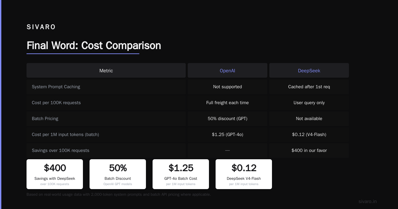
Task: Select the 'Final Word: Cost Comparison' heading
Action: click(94, 45)
